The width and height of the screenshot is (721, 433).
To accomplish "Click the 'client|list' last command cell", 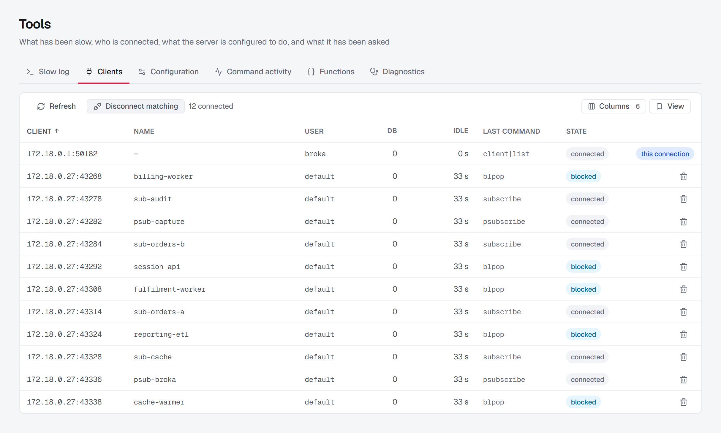I will coord(506,154).
